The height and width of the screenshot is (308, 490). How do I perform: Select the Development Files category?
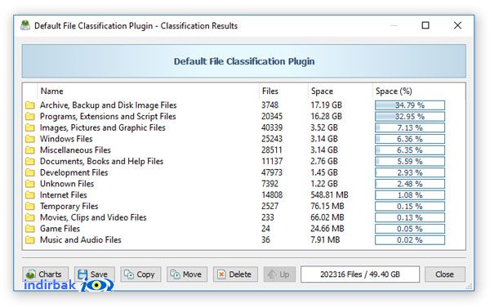(x=243, y=172)
